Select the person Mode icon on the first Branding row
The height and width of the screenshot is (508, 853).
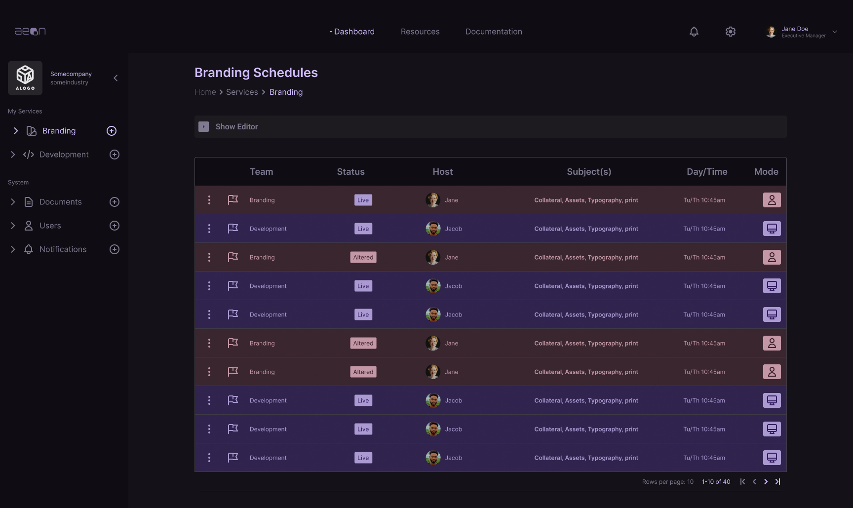click(772, 200)
